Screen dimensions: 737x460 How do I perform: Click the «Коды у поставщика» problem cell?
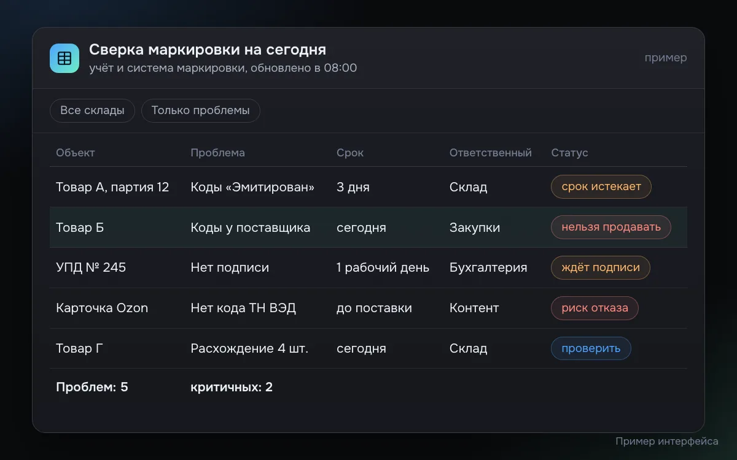pyautogui.click(x=251, y=228)
